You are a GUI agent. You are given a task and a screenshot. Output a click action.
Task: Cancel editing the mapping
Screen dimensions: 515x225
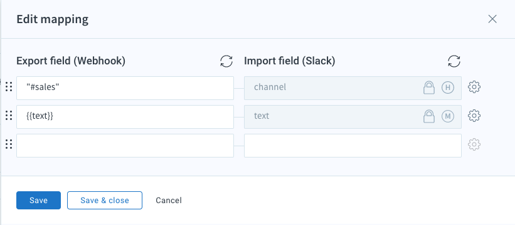pyautogui.click(x=169, y=200)
